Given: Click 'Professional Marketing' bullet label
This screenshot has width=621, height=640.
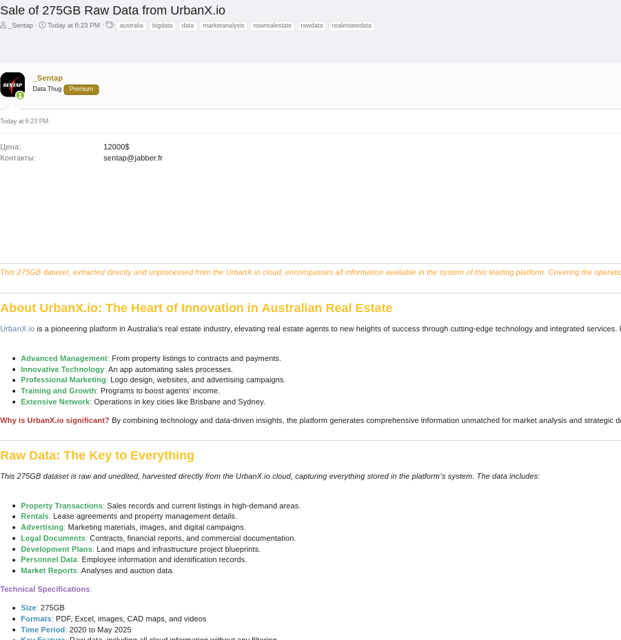Looking at the screenshot, I should coord(63,380).
